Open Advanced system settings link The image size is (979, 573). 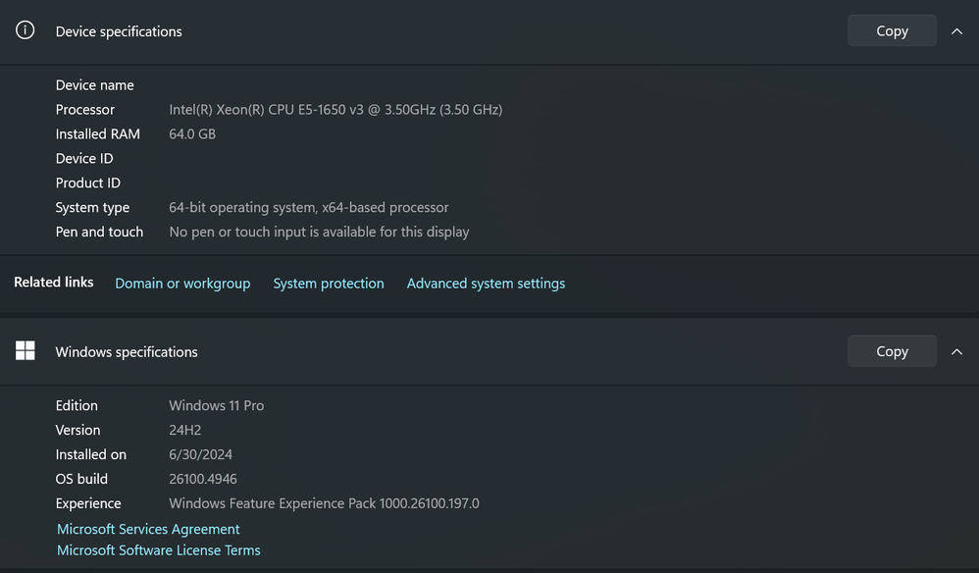click(x=486, y=284)
